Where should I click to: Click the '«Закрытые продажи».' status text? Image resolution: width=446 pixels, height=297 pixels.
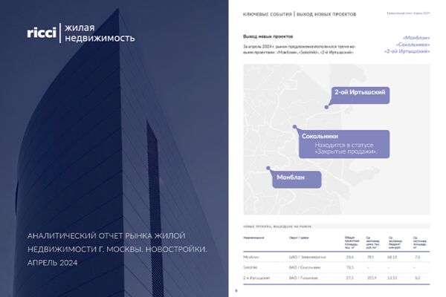[x=346, y=151]
